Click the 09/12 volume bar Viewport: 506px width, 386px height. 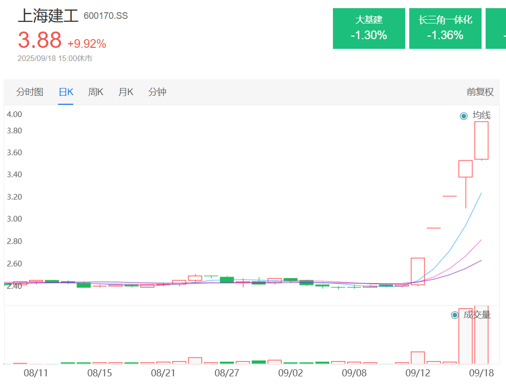pyautogui.click(x=417, y=358)
